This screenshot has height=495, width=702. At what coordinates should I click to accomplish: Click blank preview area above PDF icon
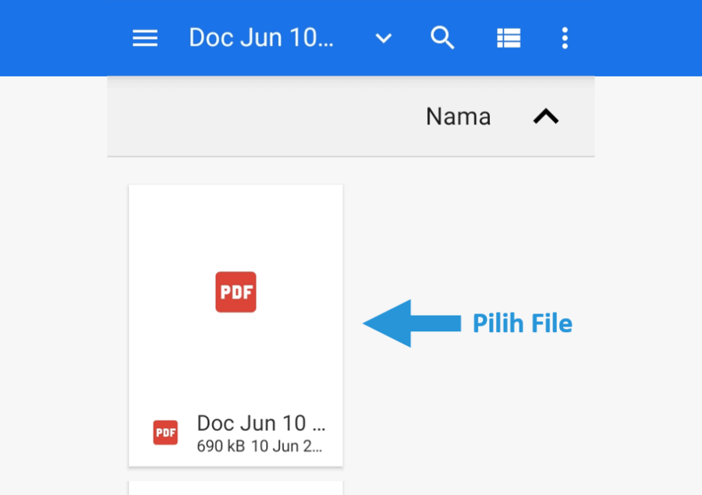click(236, 228)
